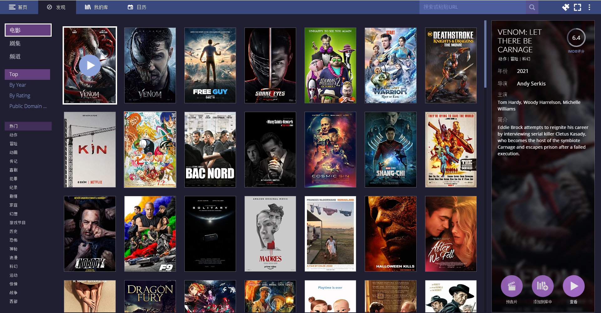The width and height of the screenshot is (601, 313).
Task: Click the movie grid vertical scrollbar
Action: (x=485, y=54)
